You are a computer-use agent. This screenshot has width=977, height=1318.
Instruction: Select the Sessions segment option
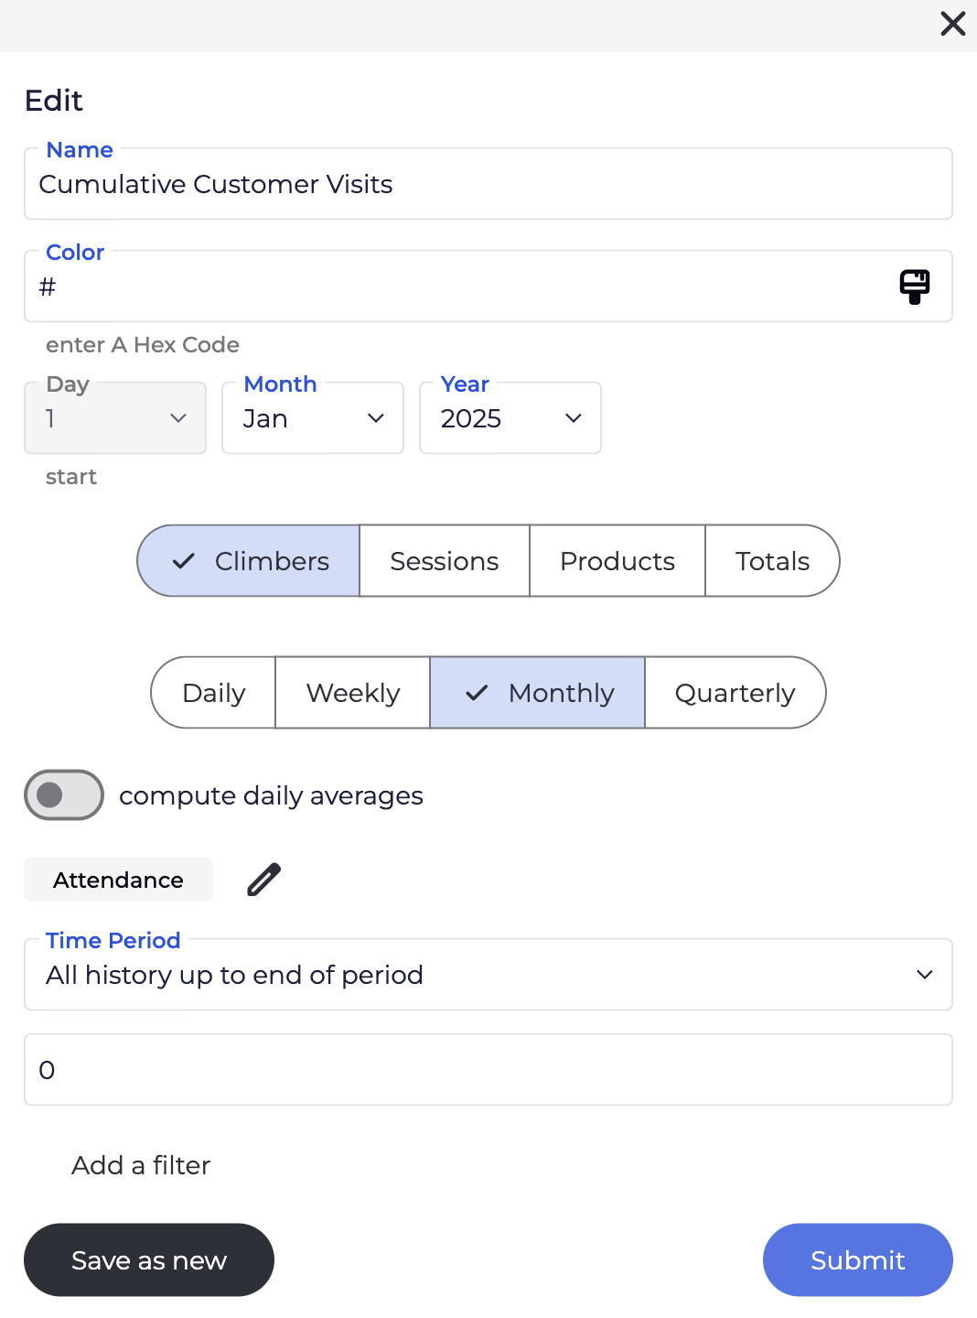click(x=445, y=561)
